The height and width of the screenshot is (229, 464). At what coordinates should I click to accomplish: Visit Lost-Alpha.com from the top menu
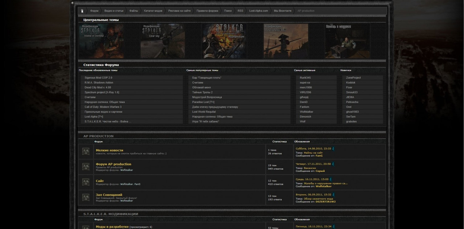tap(259, 11)
